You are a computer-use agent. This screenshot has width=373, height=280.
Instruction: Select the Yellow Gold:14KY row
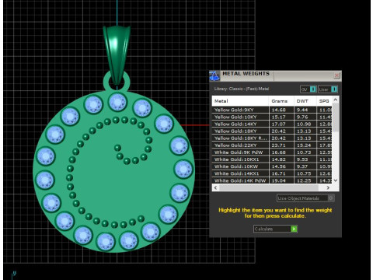pyautogui.click(x=272, y=124)
